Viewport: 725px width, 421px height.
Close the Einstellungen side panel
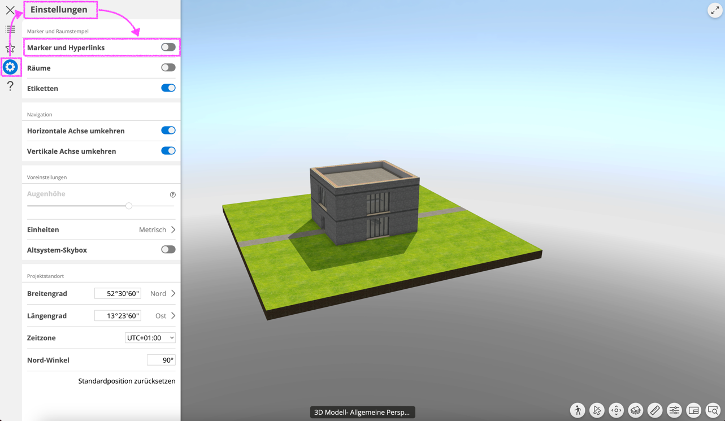[x=10, y=10]
